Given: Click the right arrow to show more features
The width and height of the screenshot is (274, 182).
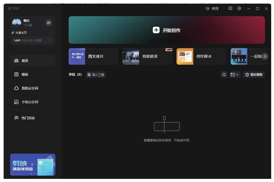Looking at the screenshot, I should coord(265,56).
